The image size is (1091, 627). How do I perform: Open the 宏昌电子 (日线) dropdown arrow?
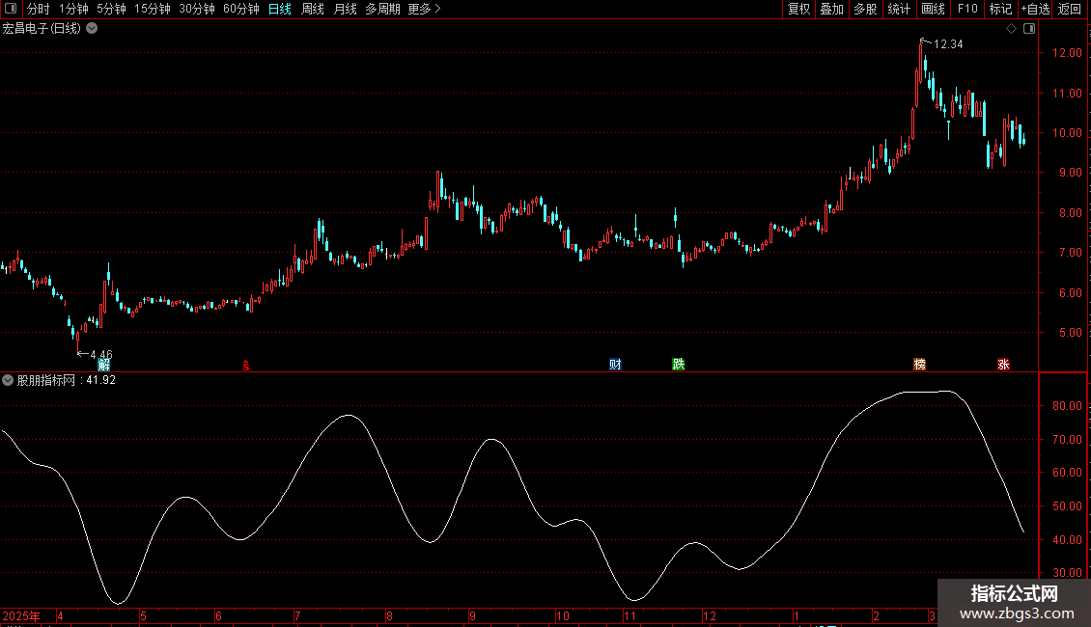[92, 29]
